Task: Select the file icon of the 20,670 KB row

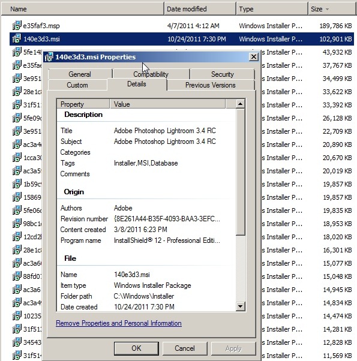Action: [x=17, y=158]
